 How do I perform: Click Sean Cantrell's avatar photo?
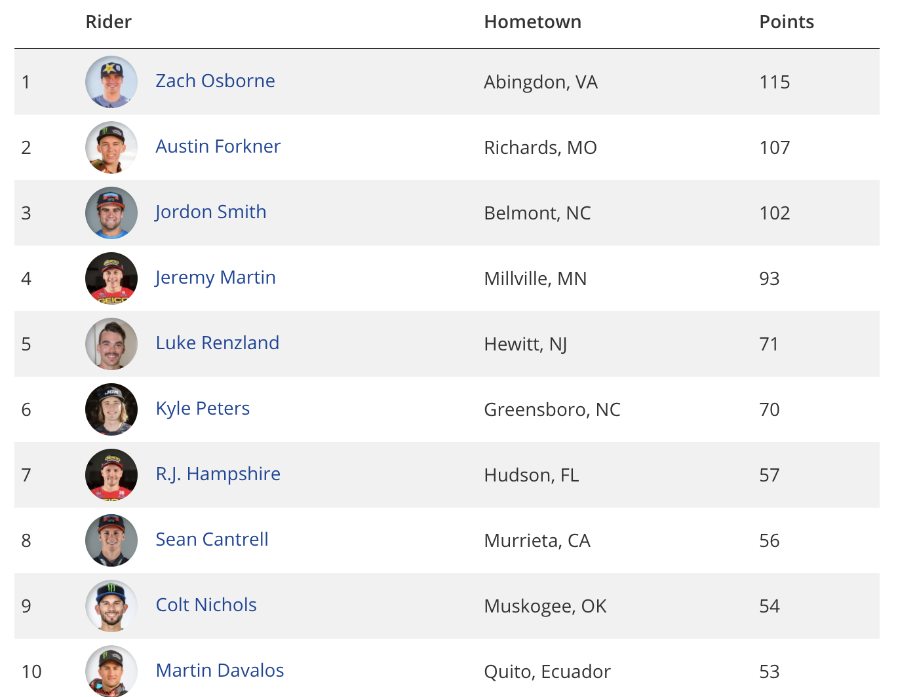tap(111, 540)
